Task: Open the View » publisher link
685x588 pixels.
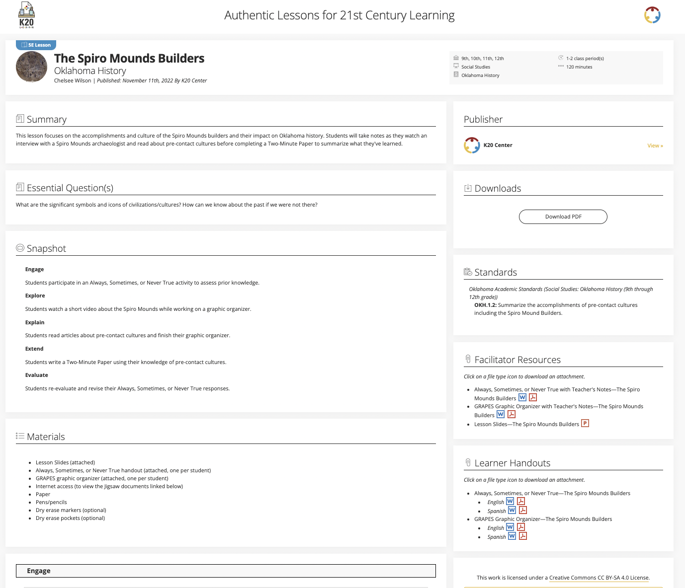Action: [x=655, y=146]
